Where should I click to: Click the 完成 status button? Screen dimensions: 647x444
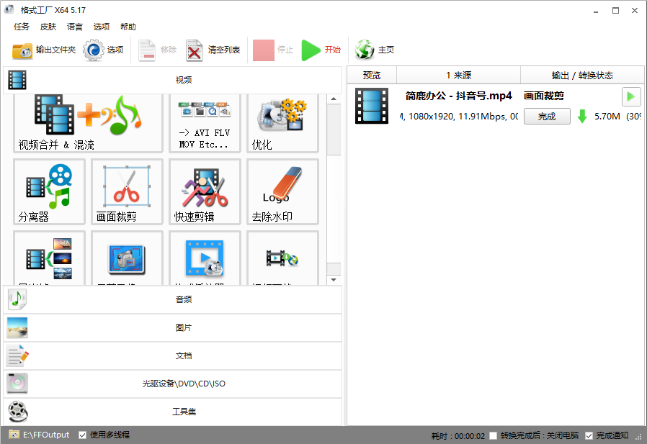coord(547,117)
